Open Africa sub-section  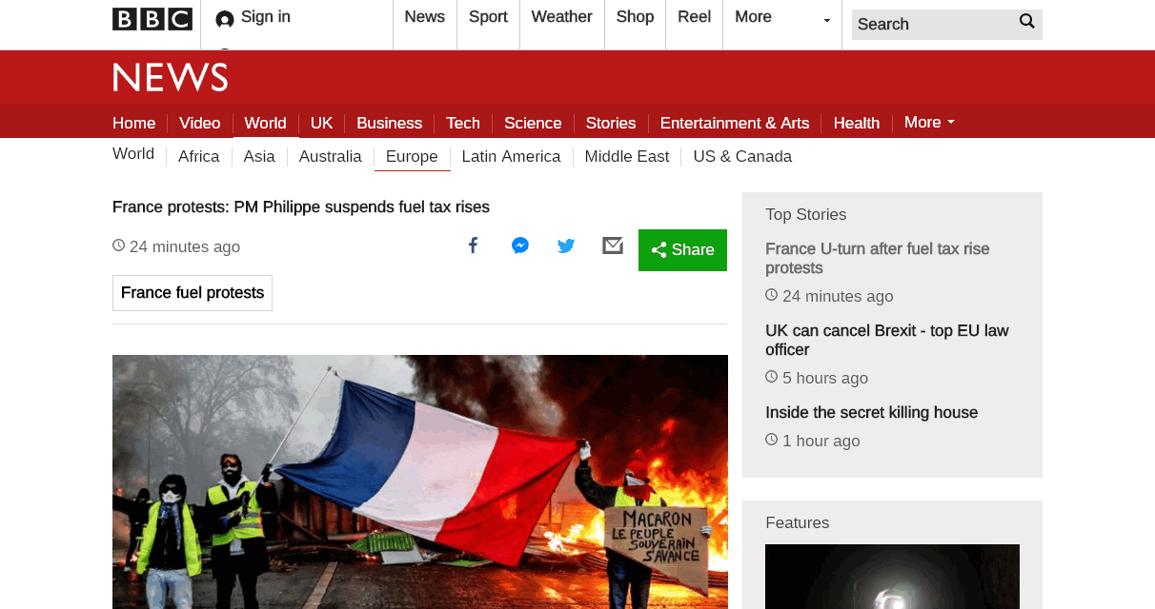pos(199,157)
